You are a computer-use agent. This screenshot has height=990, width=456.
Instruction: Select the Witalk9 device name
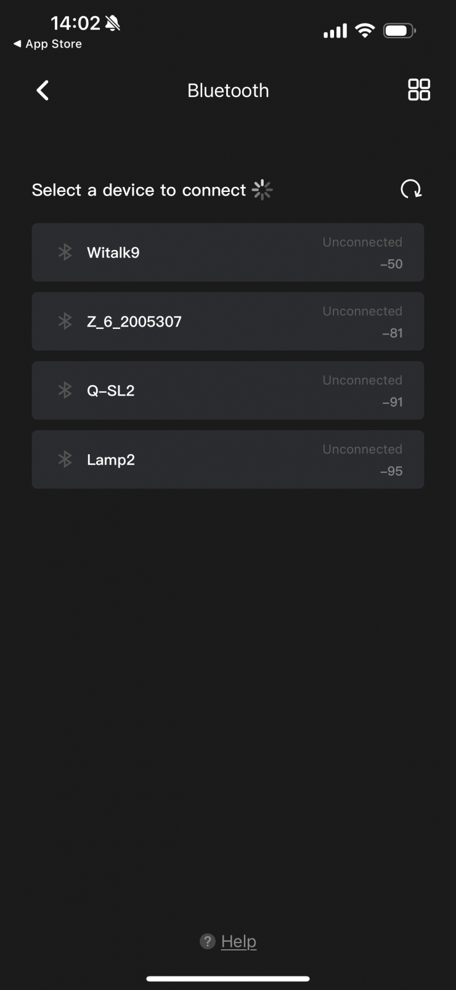click(113, 252)
